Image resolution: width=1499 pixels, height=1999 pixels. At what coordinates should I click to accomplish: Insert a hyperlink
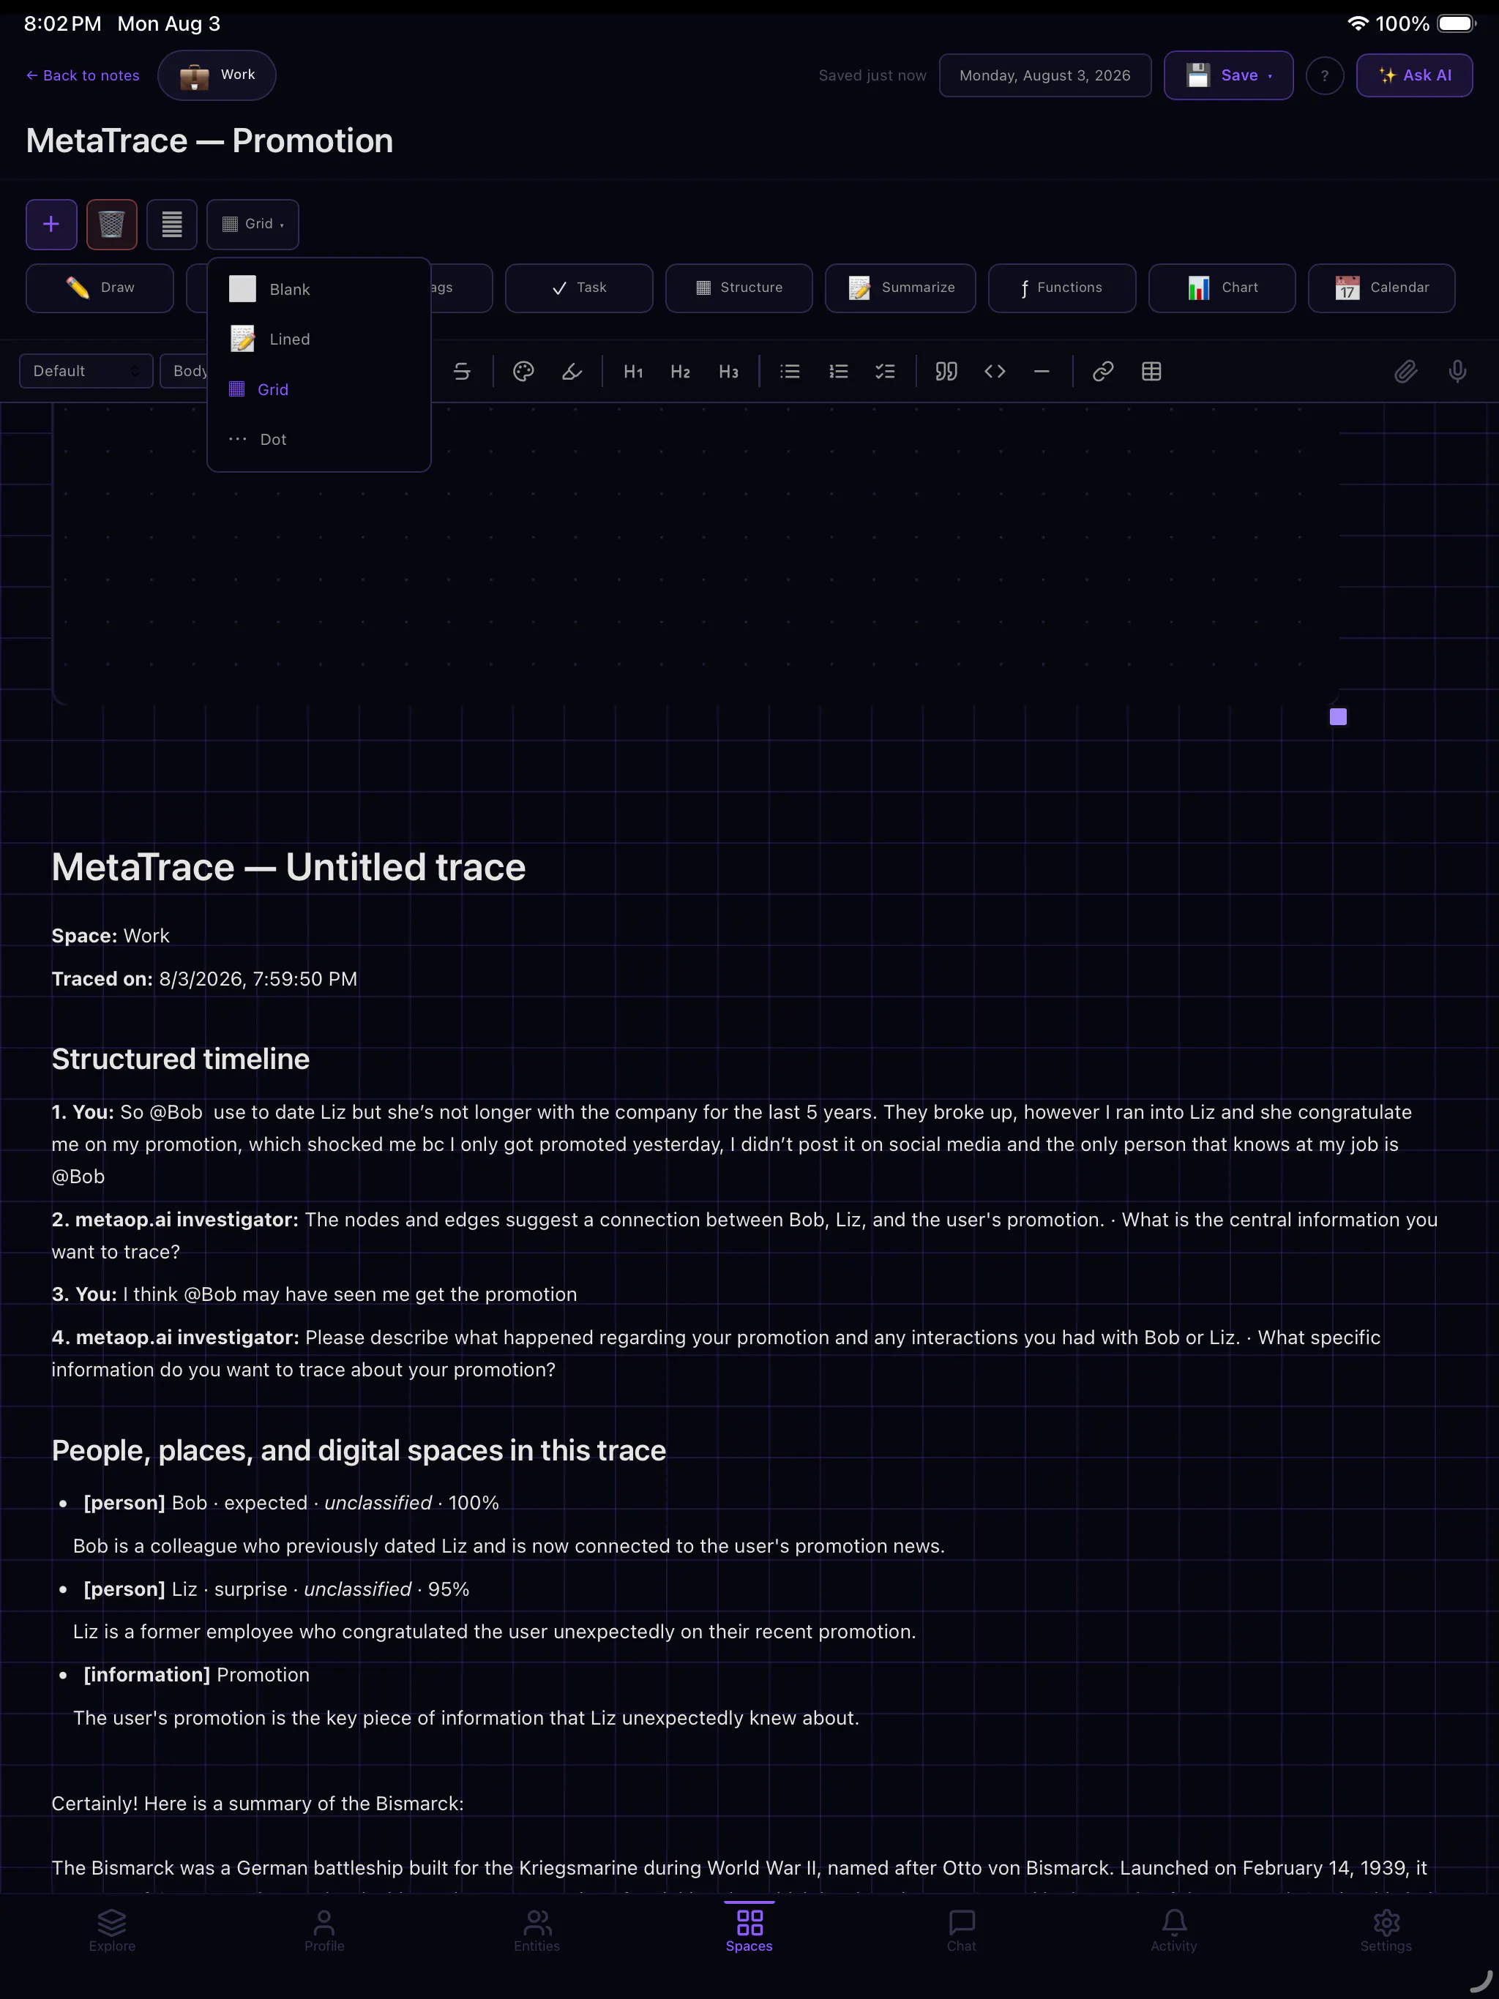(x=1103, y=372)
